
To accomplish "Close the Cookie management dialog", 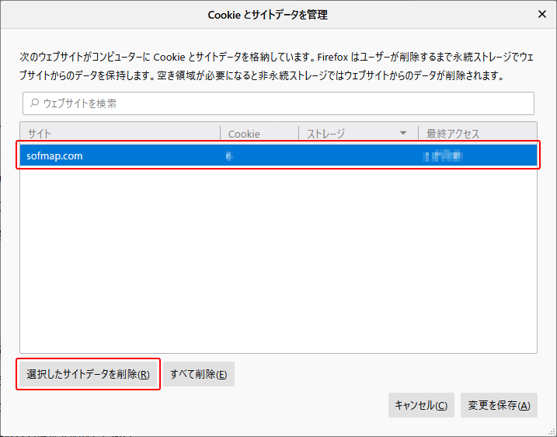I will point(541,14).
